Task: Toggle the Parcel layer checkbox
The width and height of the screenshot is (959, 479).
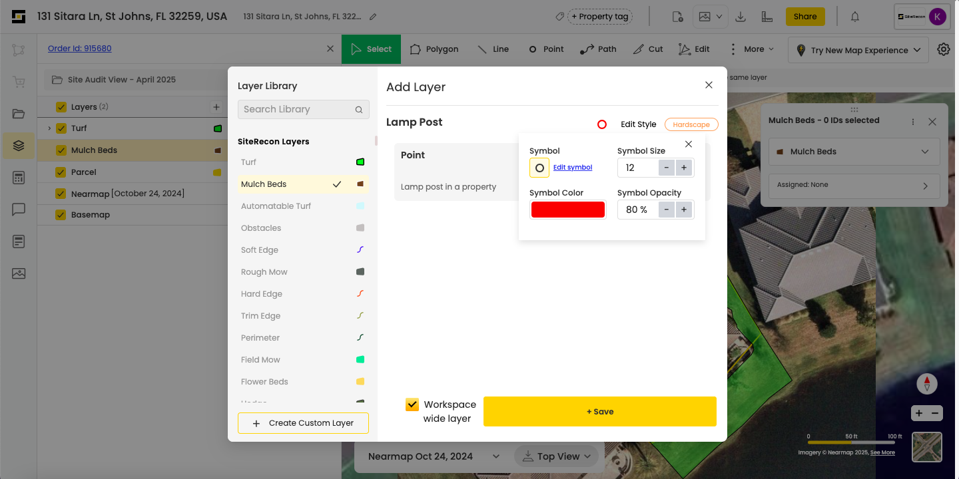Action: tap(61, 172)
